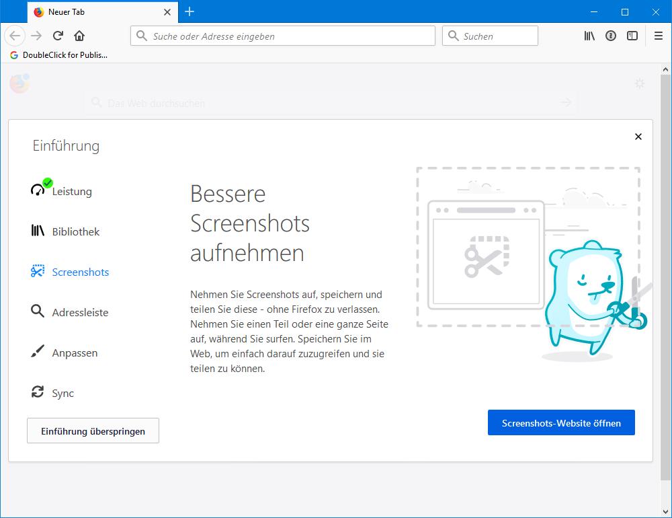The height and width of the screenshot is (518, 672).
Task: Select the Adressleiste tour item
Action: [69, 312]
